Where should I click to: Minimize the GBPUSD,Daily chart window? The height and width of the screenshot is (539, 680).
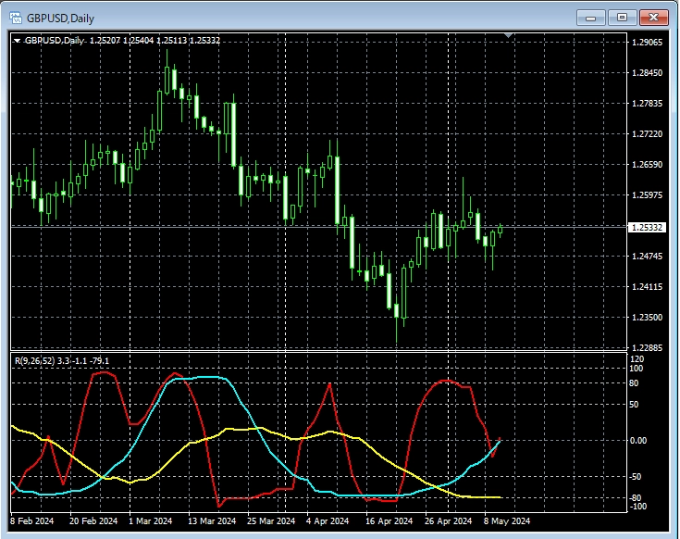[591, 17]
